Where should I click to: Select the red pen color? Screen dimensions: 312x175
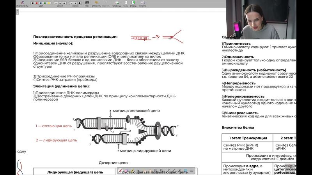pos(37,3)
